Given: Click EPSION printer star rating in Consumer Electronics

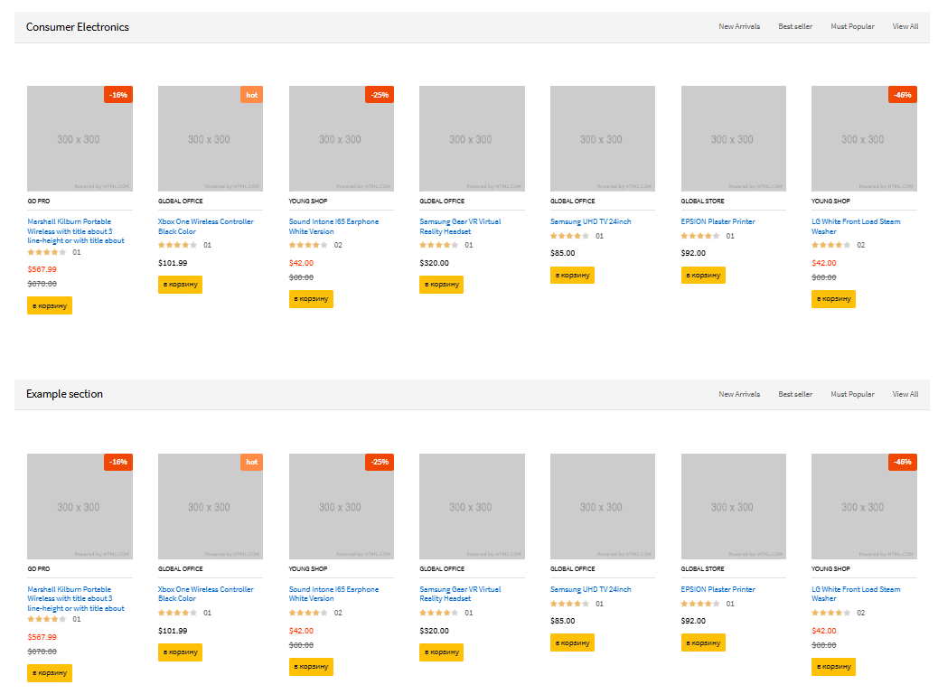Looking at the screenshot, I should [700, 236].
